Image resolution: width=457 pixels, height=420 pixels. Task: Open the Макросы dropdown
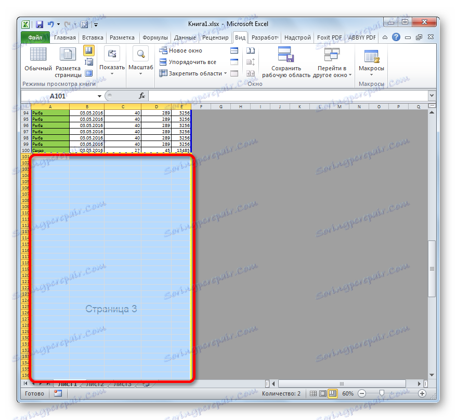tap(371, 62)
